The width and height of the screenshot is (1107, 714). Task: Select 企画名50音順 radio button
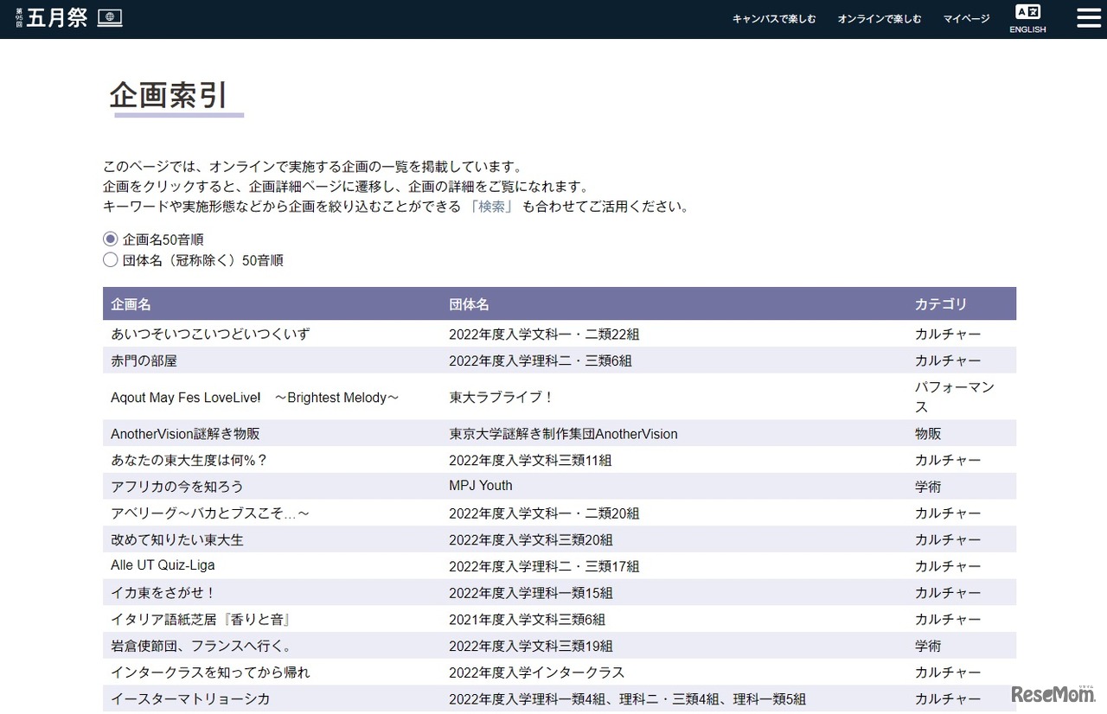tap(111, 239)
